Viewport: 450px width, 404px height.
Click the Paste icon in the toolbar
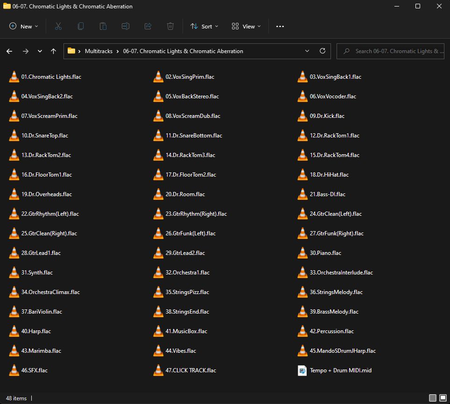point(103,26)
